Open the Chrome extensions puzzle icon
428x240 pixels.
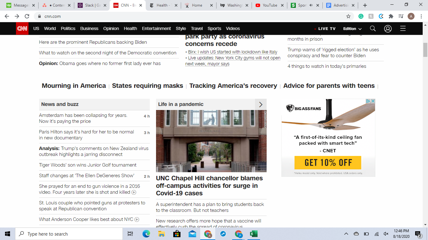click(x=391, y=16)
